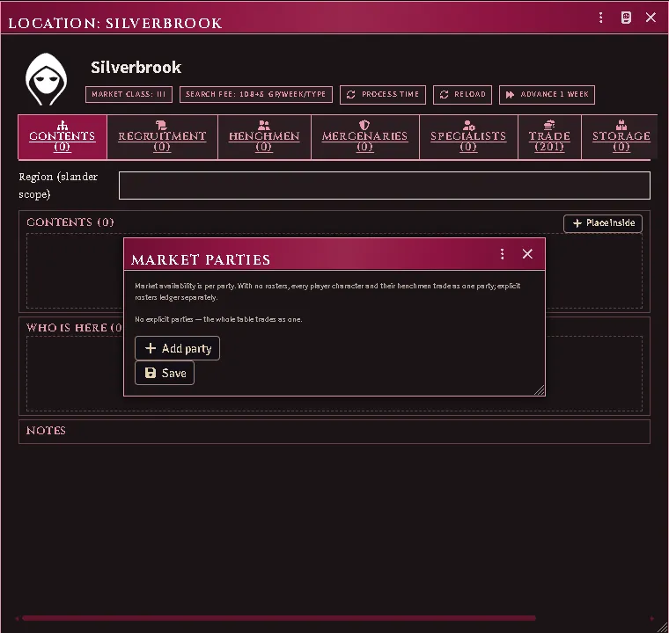Click the Silverbrook location name heading
Screen dimensions: 669x633
tap(136, 68)
